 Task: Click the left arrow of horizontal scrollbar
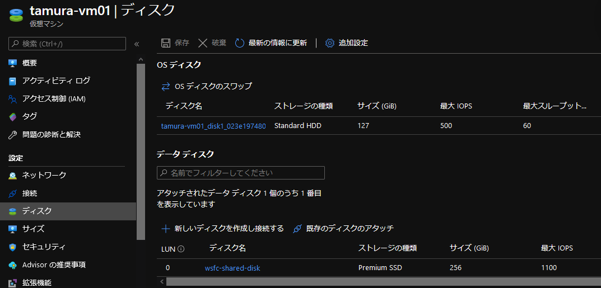(162, 282)
